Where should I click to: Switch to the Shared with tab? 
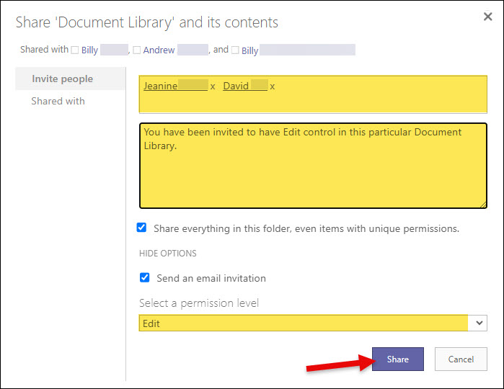click(x=58, y=101)
